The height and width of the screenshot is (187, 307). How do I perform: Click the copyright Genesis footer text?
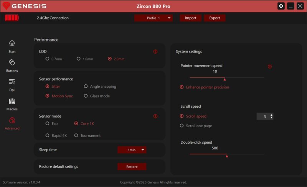(x=153, y=182)
